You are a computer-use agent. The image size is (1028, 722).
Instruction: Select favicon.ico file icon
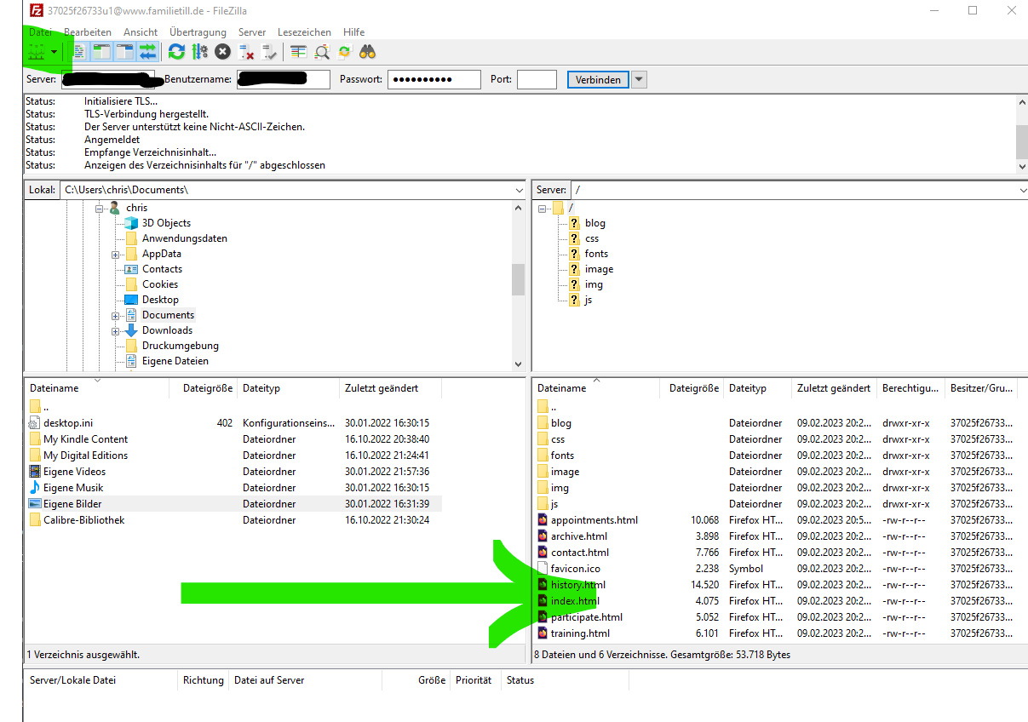point(543,569)
